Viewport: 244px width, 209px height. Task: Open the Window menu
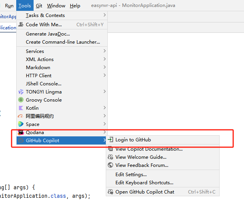(56, 6)
